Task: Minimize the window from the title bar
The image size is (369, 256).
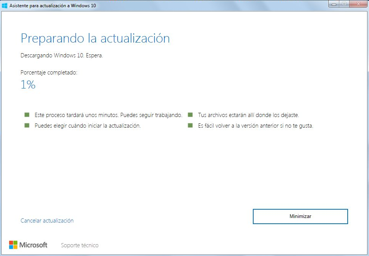Action: point(334,4)
